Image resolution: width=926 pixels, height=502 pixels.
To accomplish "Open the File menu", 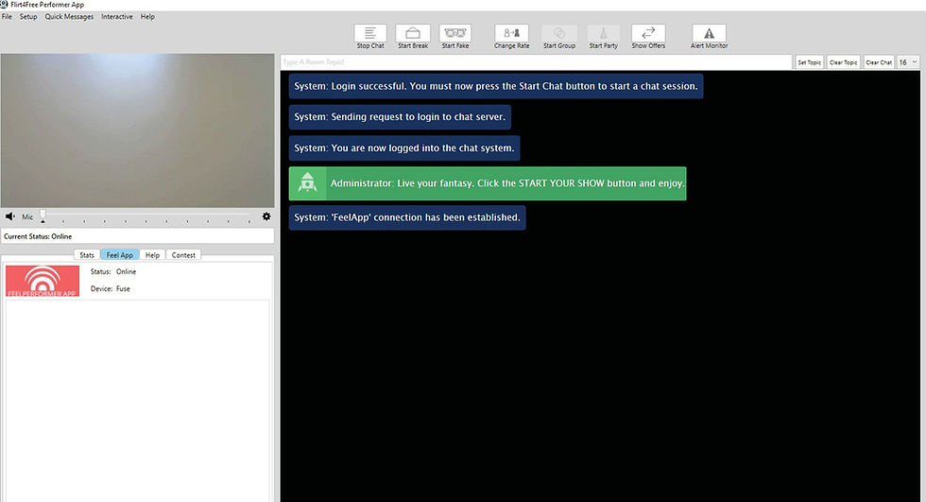I will pos(8,16).
